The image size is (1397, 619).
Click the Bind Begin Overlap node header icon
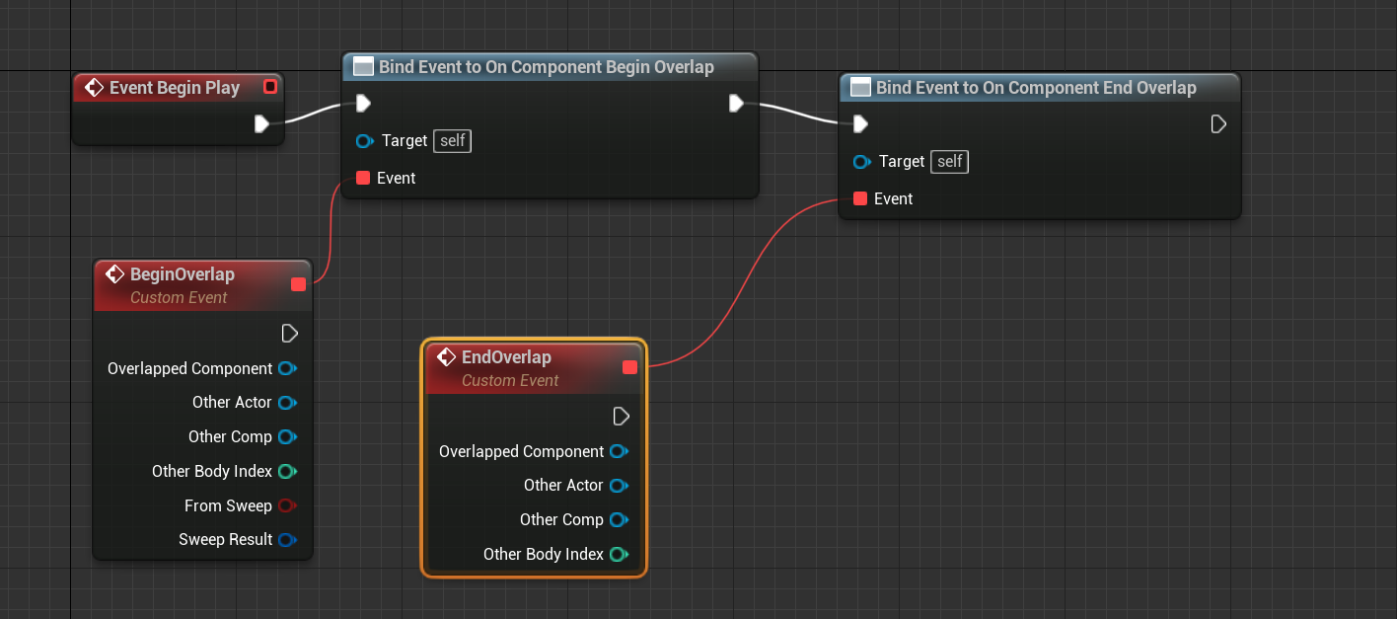coord(363,67)
